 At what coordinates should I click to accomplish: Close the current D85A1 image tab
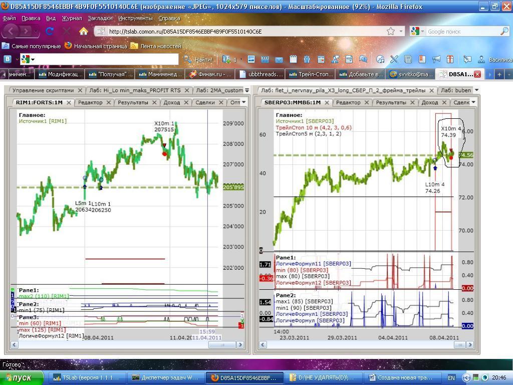click(477, 74)
